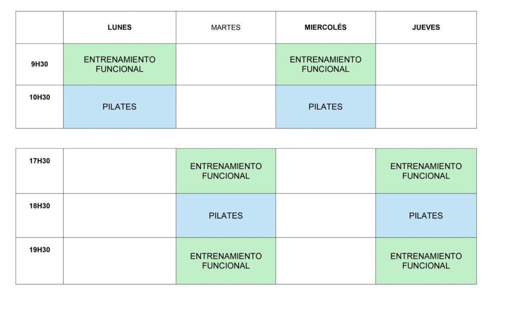This screenshot has height=315, width=513.
Task: Click Thursday 19H30 Entrenamiento Funcional cell
Action: [426, 260]
